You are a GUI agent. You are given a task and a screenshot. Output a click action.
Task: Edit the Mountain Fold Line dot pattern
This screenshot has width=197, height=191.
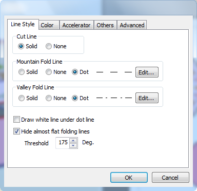point(147,72)
